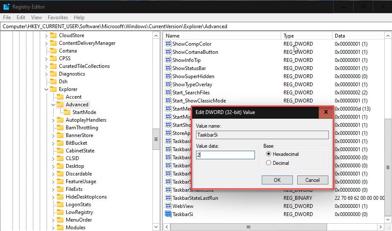Click the values list vertical scrollbar thumb
The height and width of the screenshot is (231, 392).
point(388,167)
